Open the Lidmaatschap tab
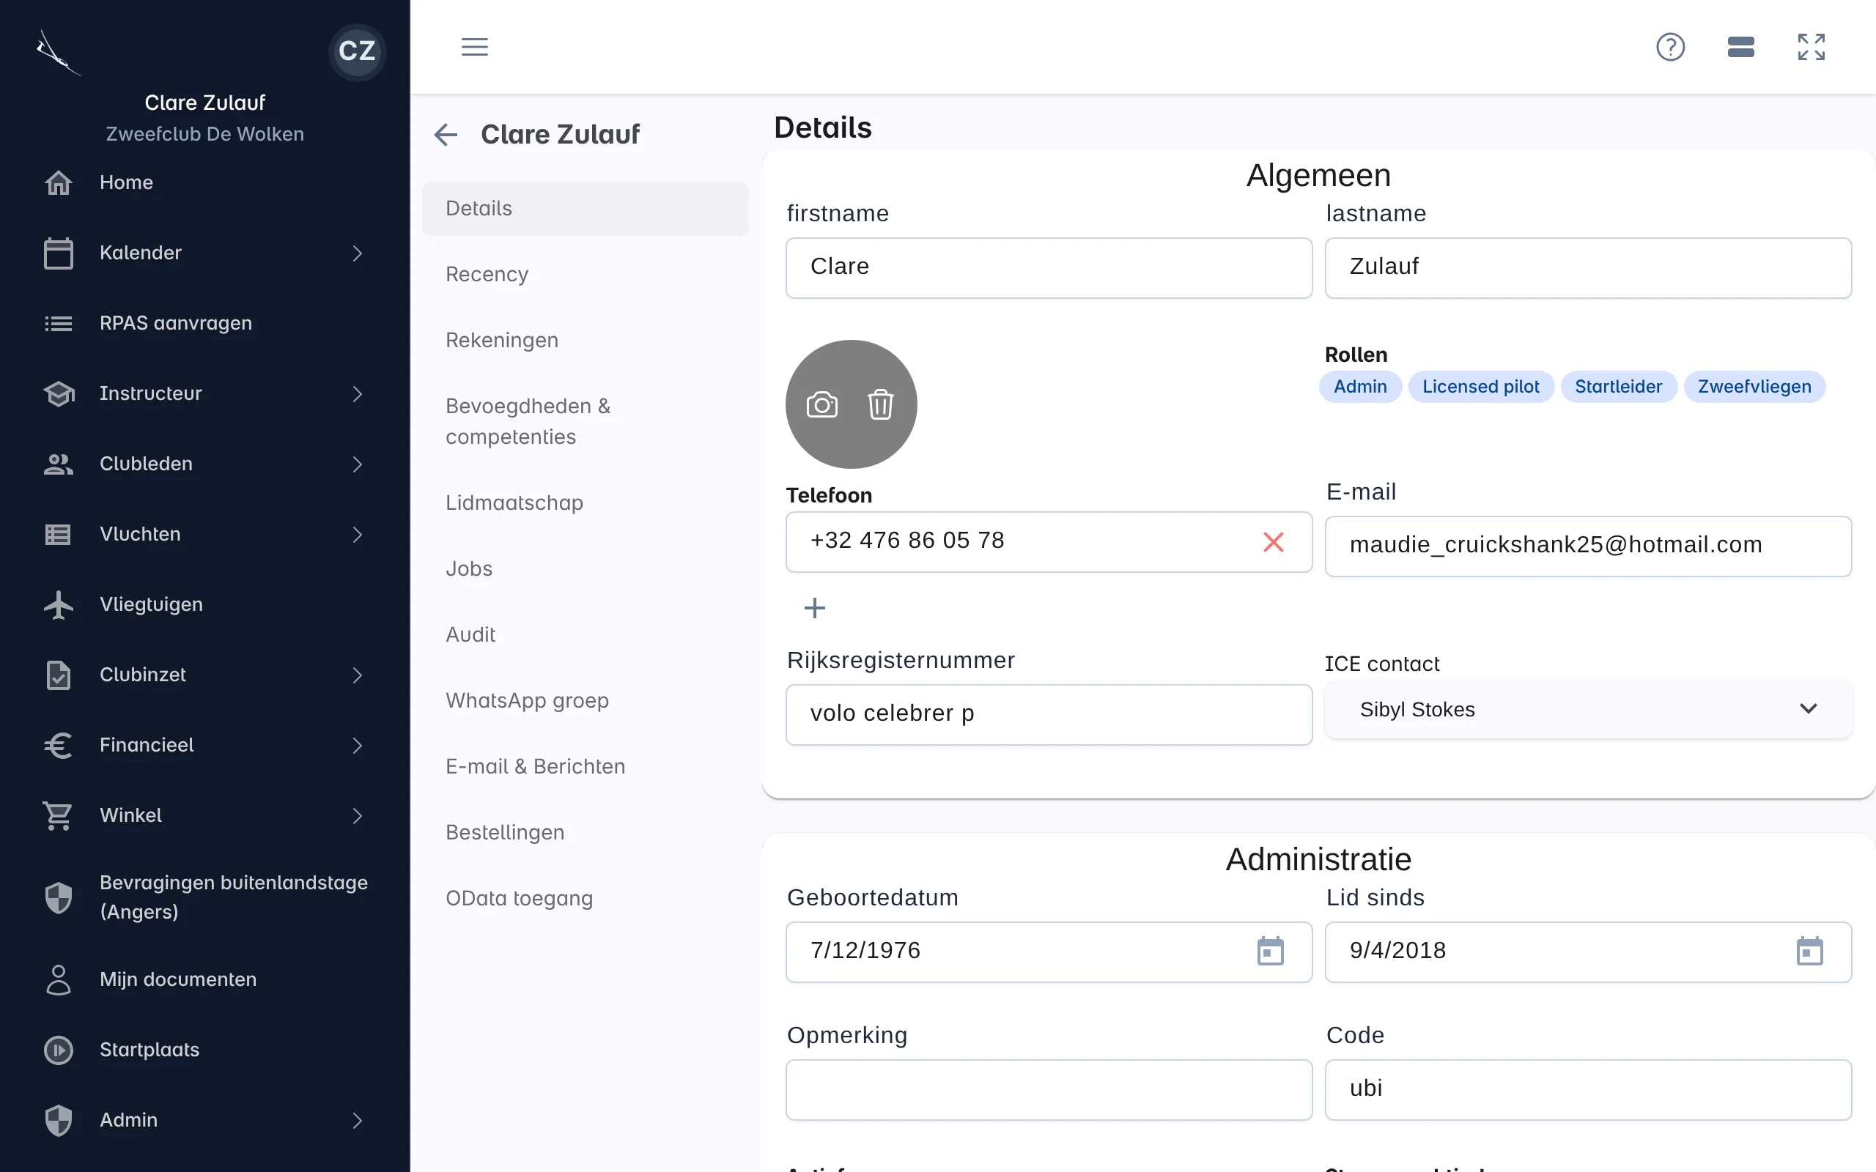This screenshot has height=1172, width=1876. click(585, 503)
